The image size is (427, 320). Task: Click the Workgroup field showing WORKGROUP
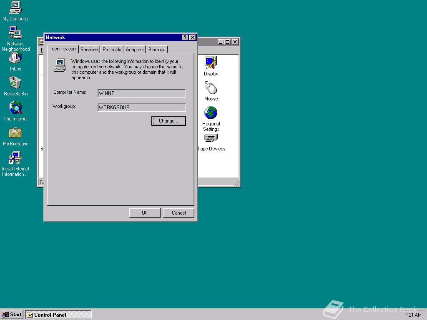coord(142,107)
